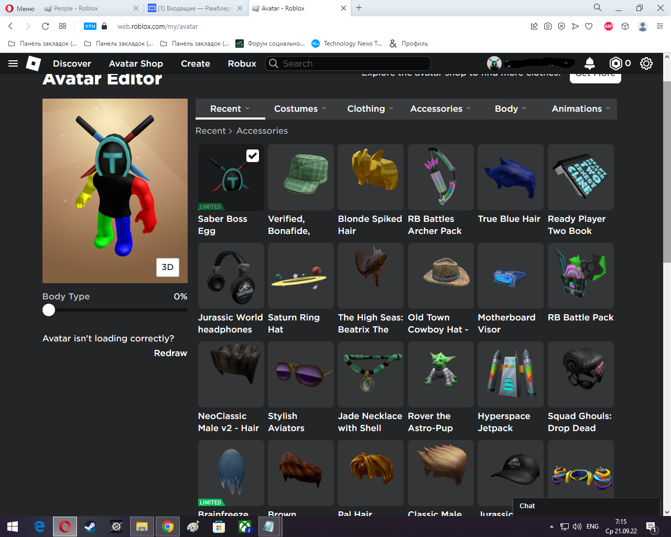Select the Blonde Spiked Hair item
Image resolution: width=671 pixels, height=537 pixels.
point(371,177)
